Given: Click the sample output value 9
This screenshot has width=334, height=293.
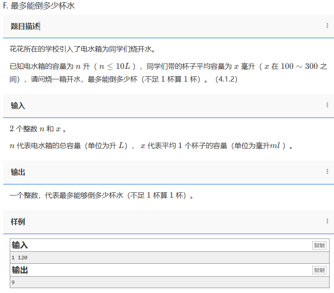Looking at the screenshot, I should [13, 282].
